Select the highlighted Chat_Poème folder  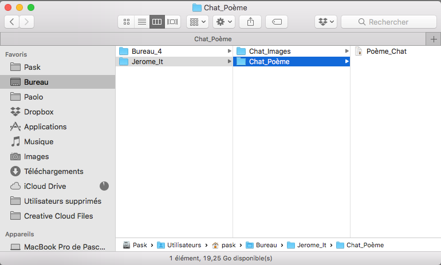click(292, 62)
